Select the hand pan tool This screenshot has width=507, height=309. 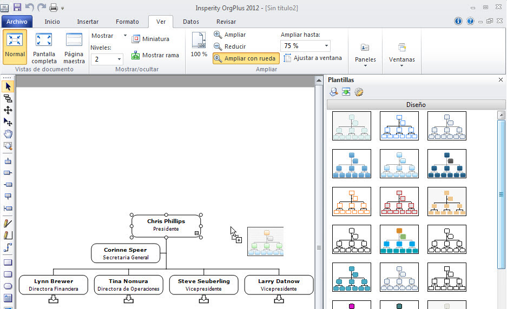(x=8, y=134)
